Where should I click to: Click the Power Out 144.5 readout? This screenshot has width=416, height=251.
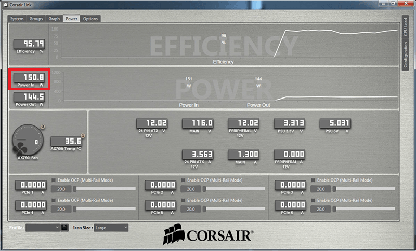click(30, 97)
